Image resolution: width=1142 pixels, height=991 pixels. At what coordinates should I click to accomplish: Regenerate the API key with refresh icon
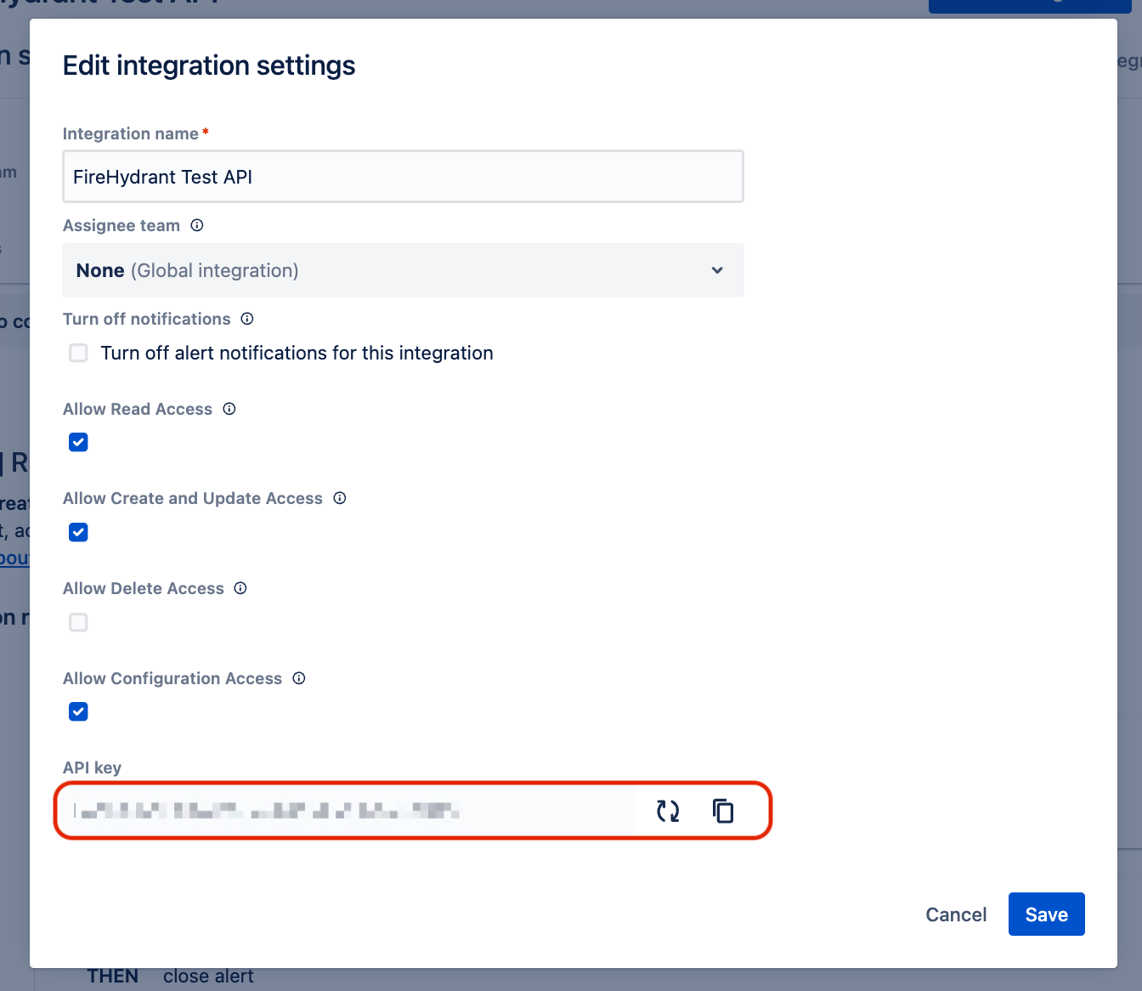[x=668, y=811]
